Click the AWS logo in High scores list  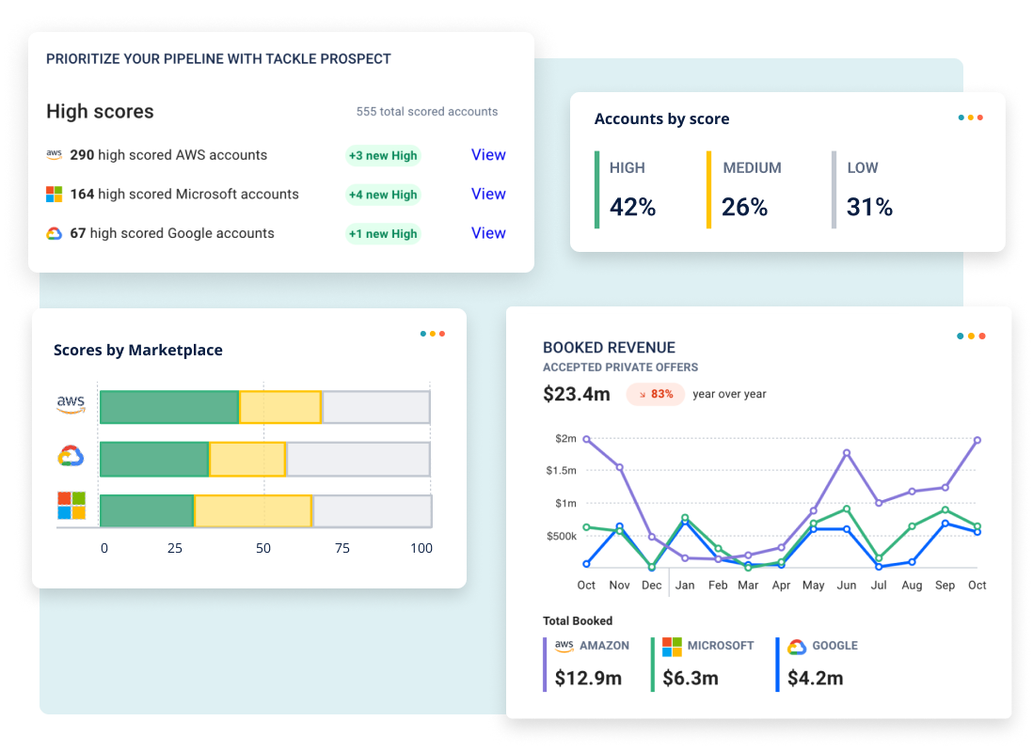coord(54,155)
